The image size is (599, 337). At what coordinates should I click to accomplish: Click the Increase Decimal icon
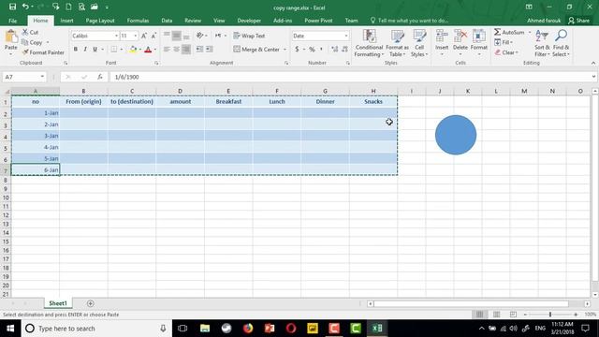coord(335,50)
